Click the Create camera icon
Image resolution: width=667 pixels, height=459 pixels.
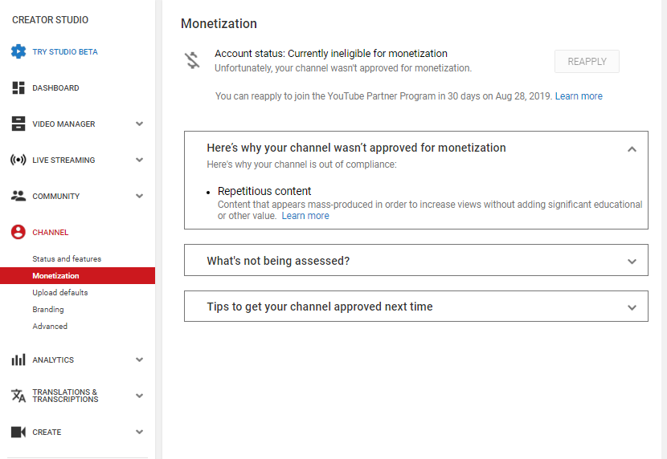(x=18, y=432)
